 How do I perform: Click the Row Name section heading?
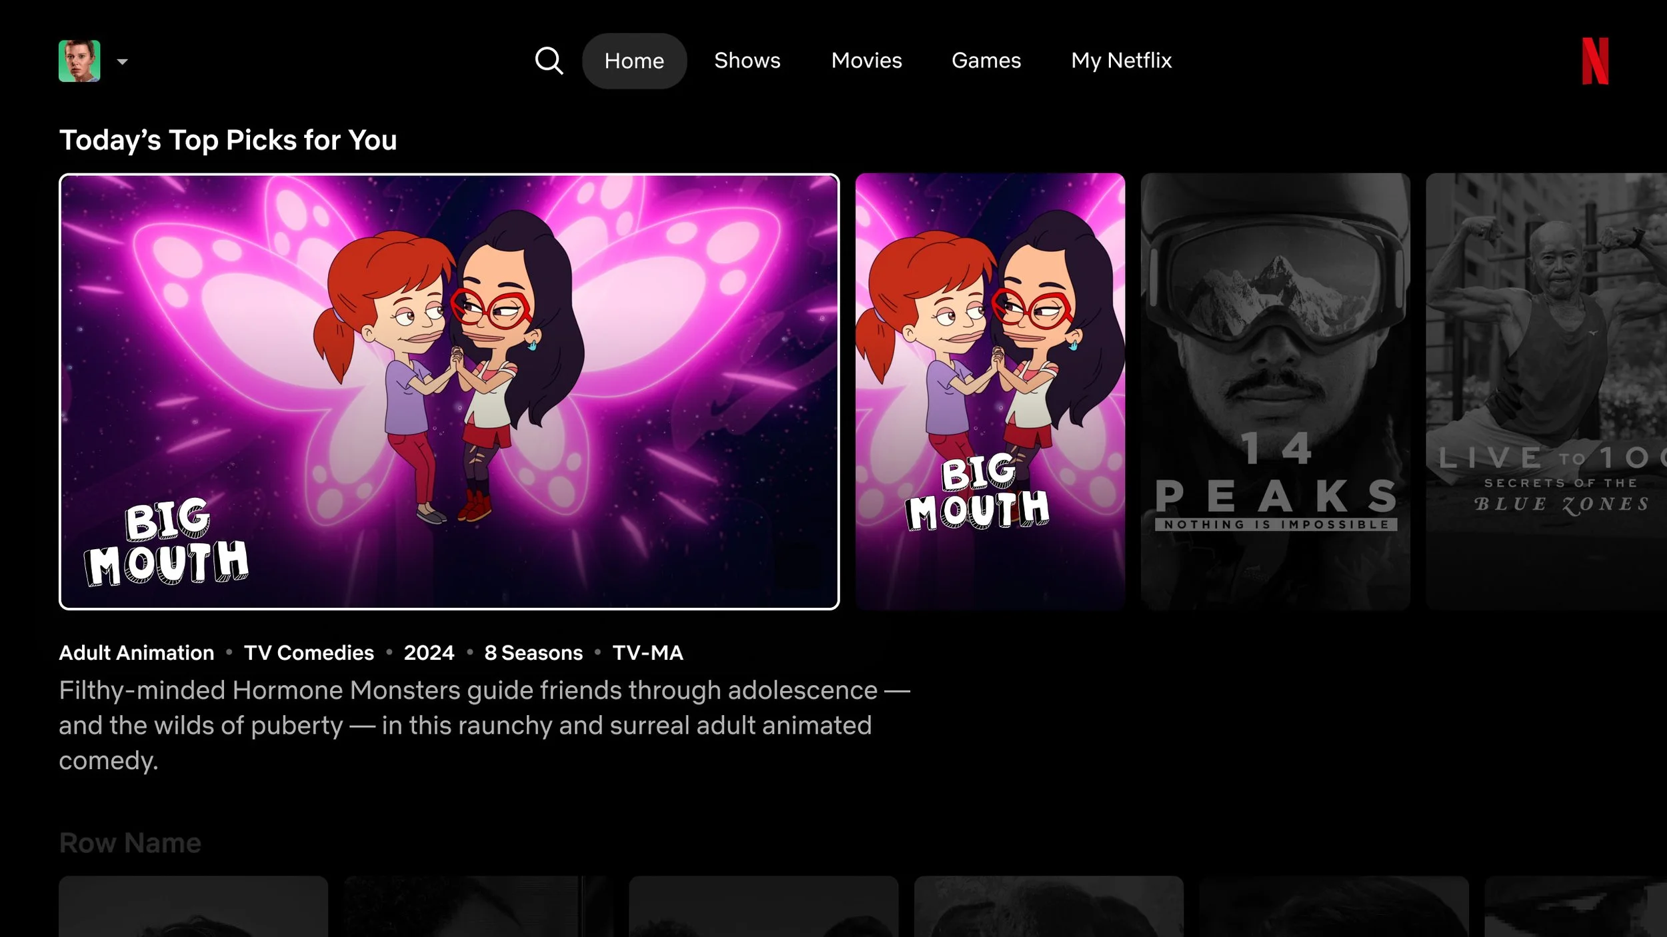[x=130, y=843]
